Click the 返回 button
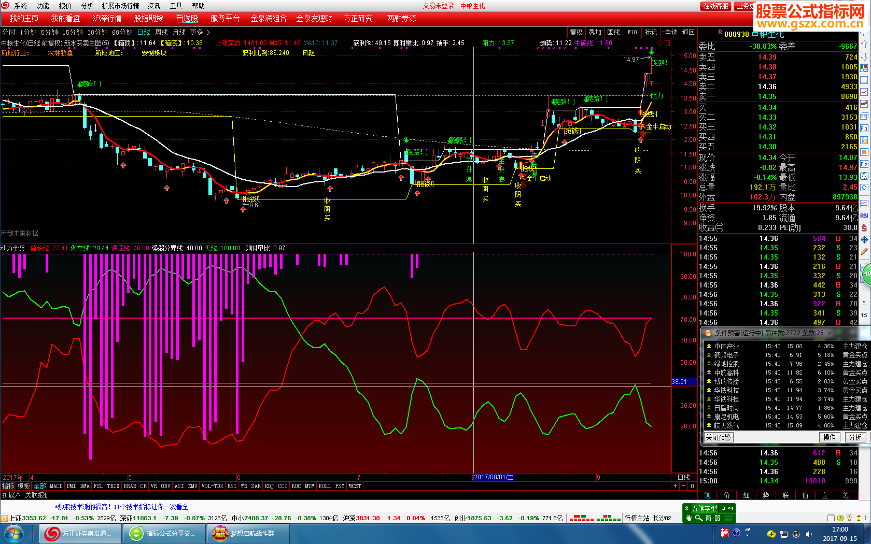The height and width of the screenshot is (544, 871). [688, 32]
